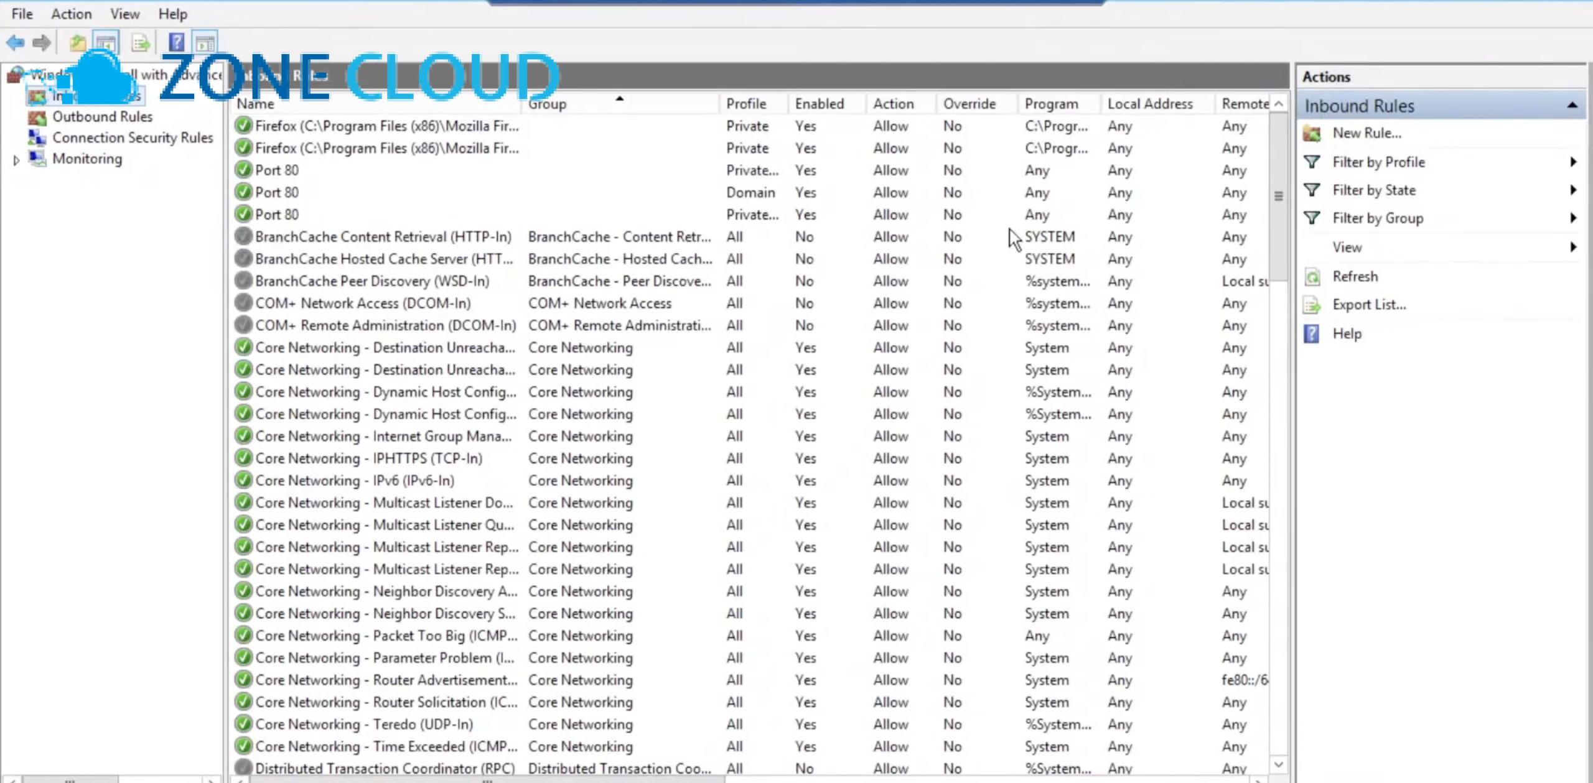Screen dimensions: 1593x783
Task: Click the Up one level folder icon
Action: pos(78,43)
